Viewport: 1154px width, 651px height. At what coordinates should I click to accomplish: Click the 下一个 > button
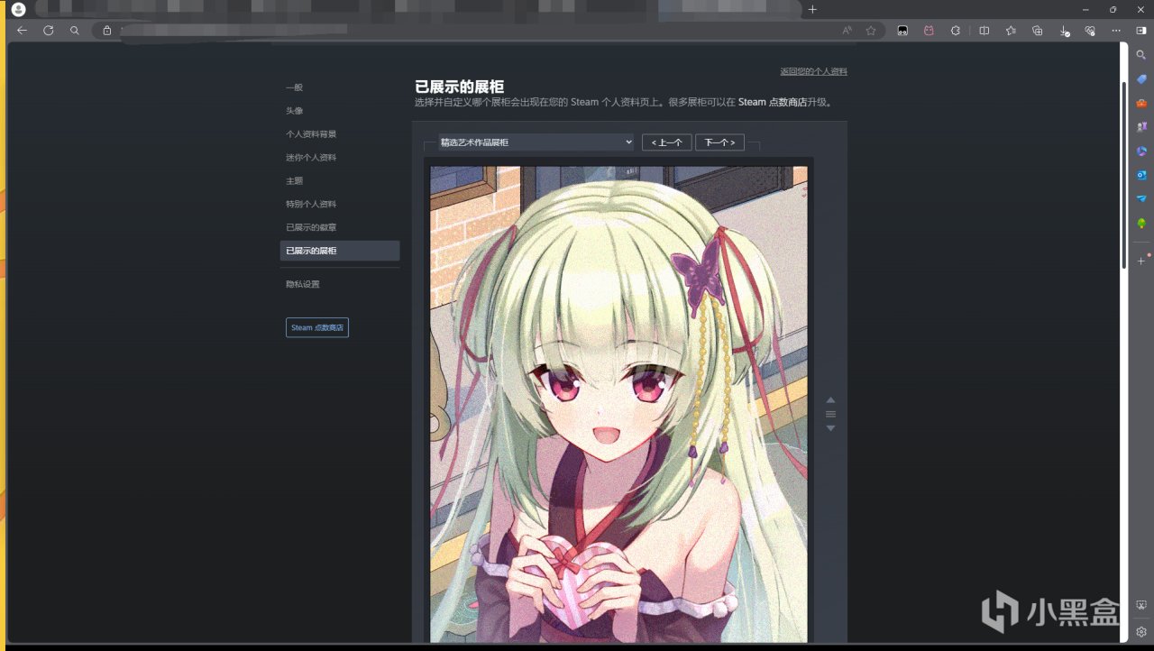pos(719,142)
